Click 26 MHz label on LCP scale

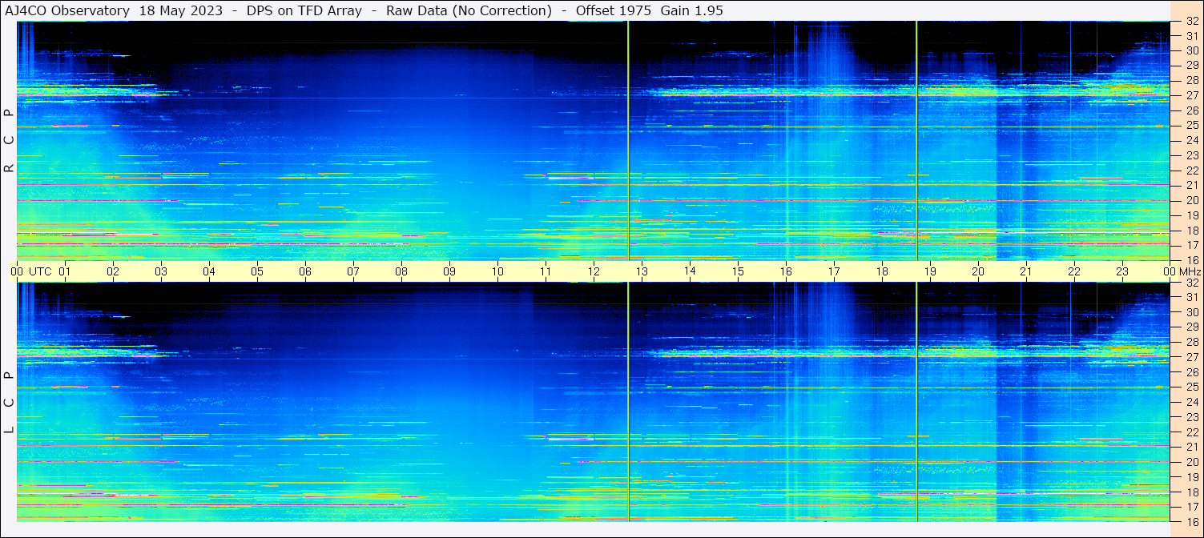coord(1191,372)
